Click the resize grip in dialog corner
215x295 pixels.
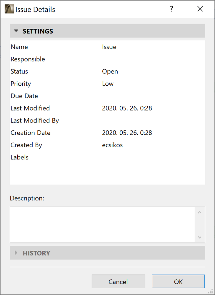click(210, 291)
